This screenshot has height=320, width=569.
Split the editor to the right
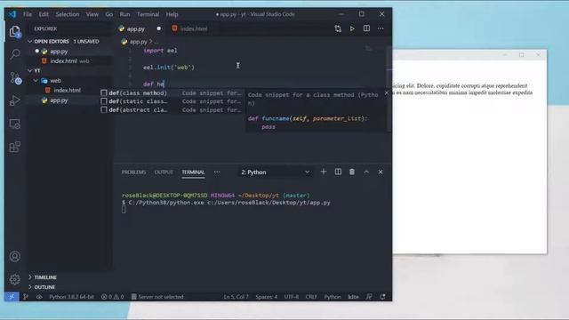(x=366, y=28)
